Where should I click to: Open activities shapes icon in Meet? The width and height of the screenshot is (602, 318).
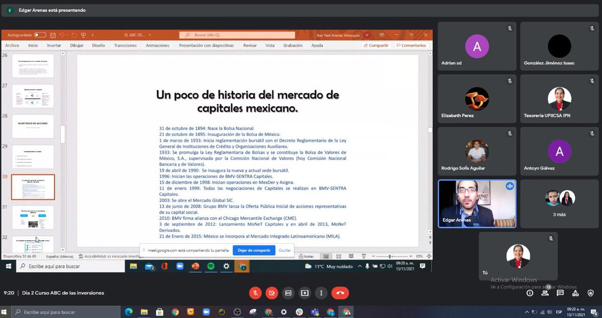pos(576,293)
